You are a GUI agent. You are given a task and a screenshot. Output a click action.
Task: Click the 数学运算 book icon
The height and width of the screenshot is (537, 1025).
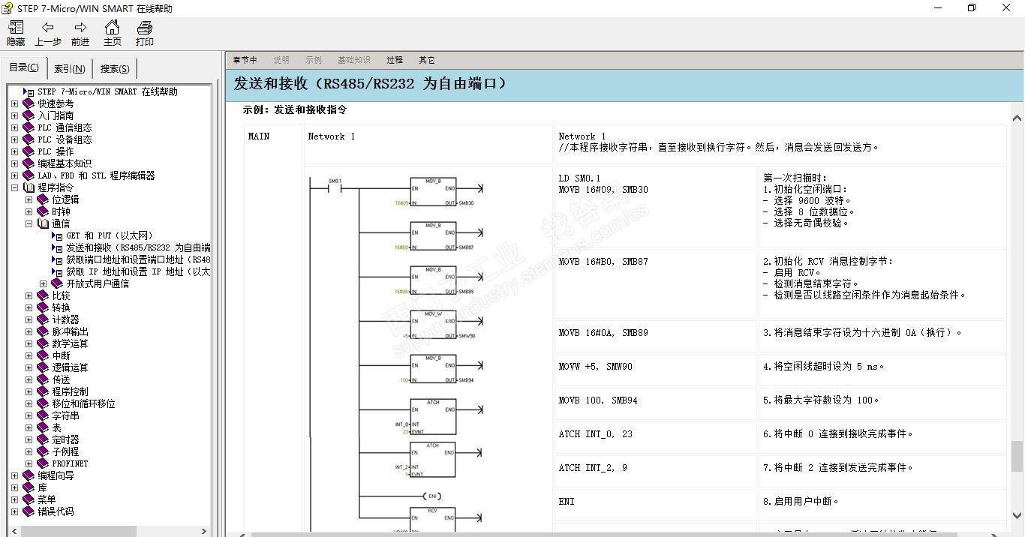pos(43,343)
